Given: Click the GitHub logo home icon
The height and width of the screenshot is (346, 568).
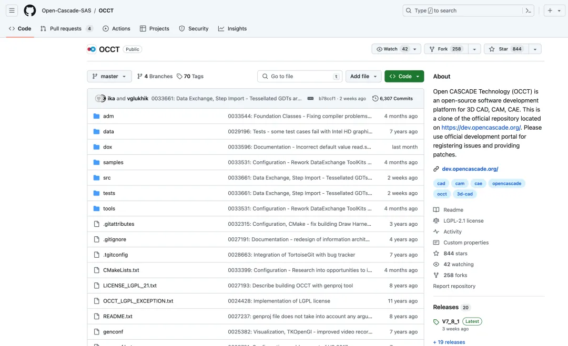Looking at the screenshot, I should (x=29, y=11).
